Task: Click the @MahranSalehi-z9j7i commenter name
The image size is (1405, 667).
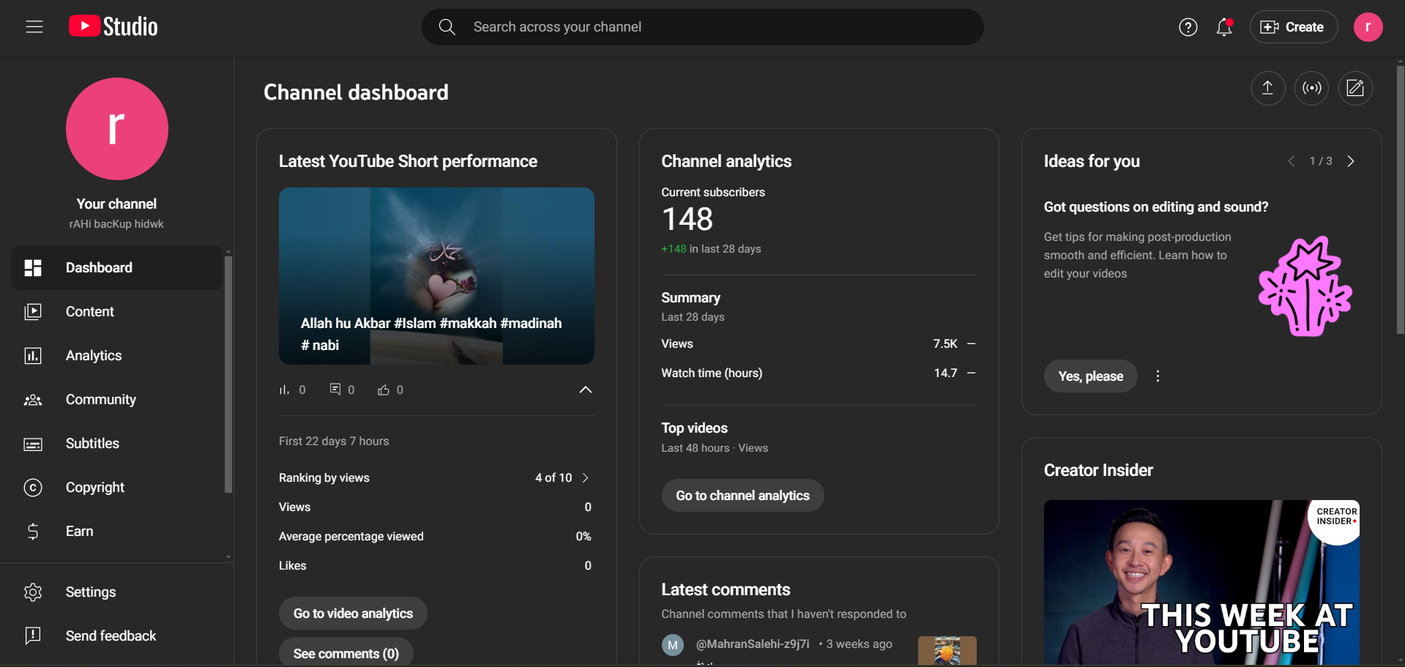Action: point(753,644)
